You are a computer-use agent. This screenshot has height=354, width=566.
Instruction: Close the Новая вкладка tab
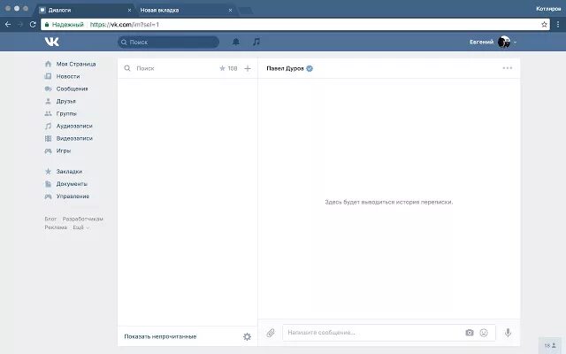tap(230, 10)
